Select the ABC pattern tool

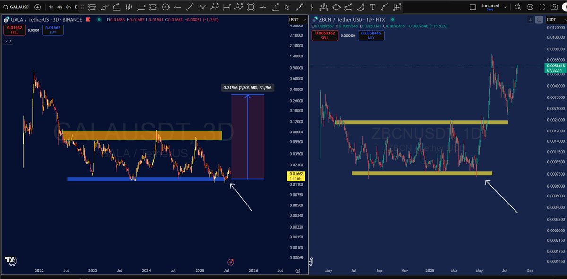(x=239, y=7)
